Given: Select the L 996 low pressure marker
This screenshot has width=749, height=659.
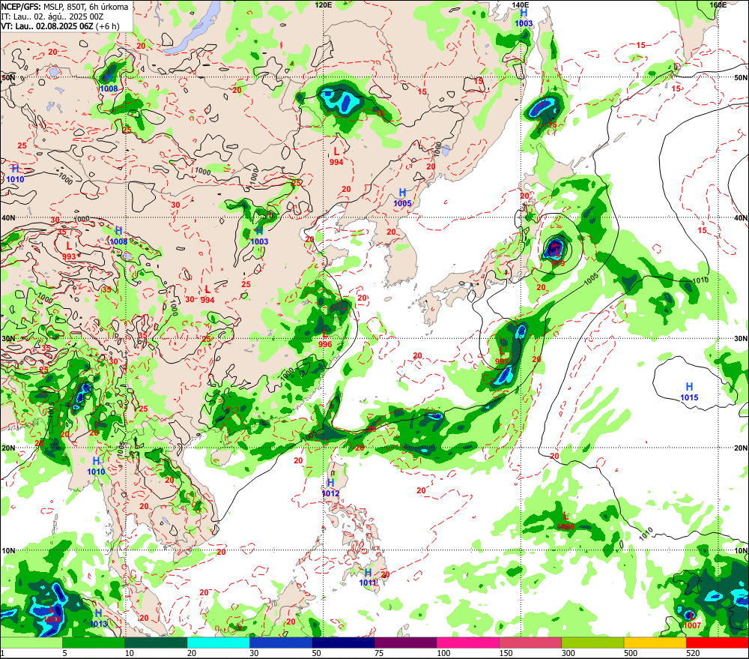Looking at the screenshot, I should point(325,338).
